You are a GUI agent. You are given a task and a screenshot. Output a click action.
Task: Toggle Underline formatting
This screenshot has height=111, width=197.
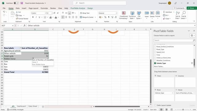pyautogui.click(x=39, y=17)
